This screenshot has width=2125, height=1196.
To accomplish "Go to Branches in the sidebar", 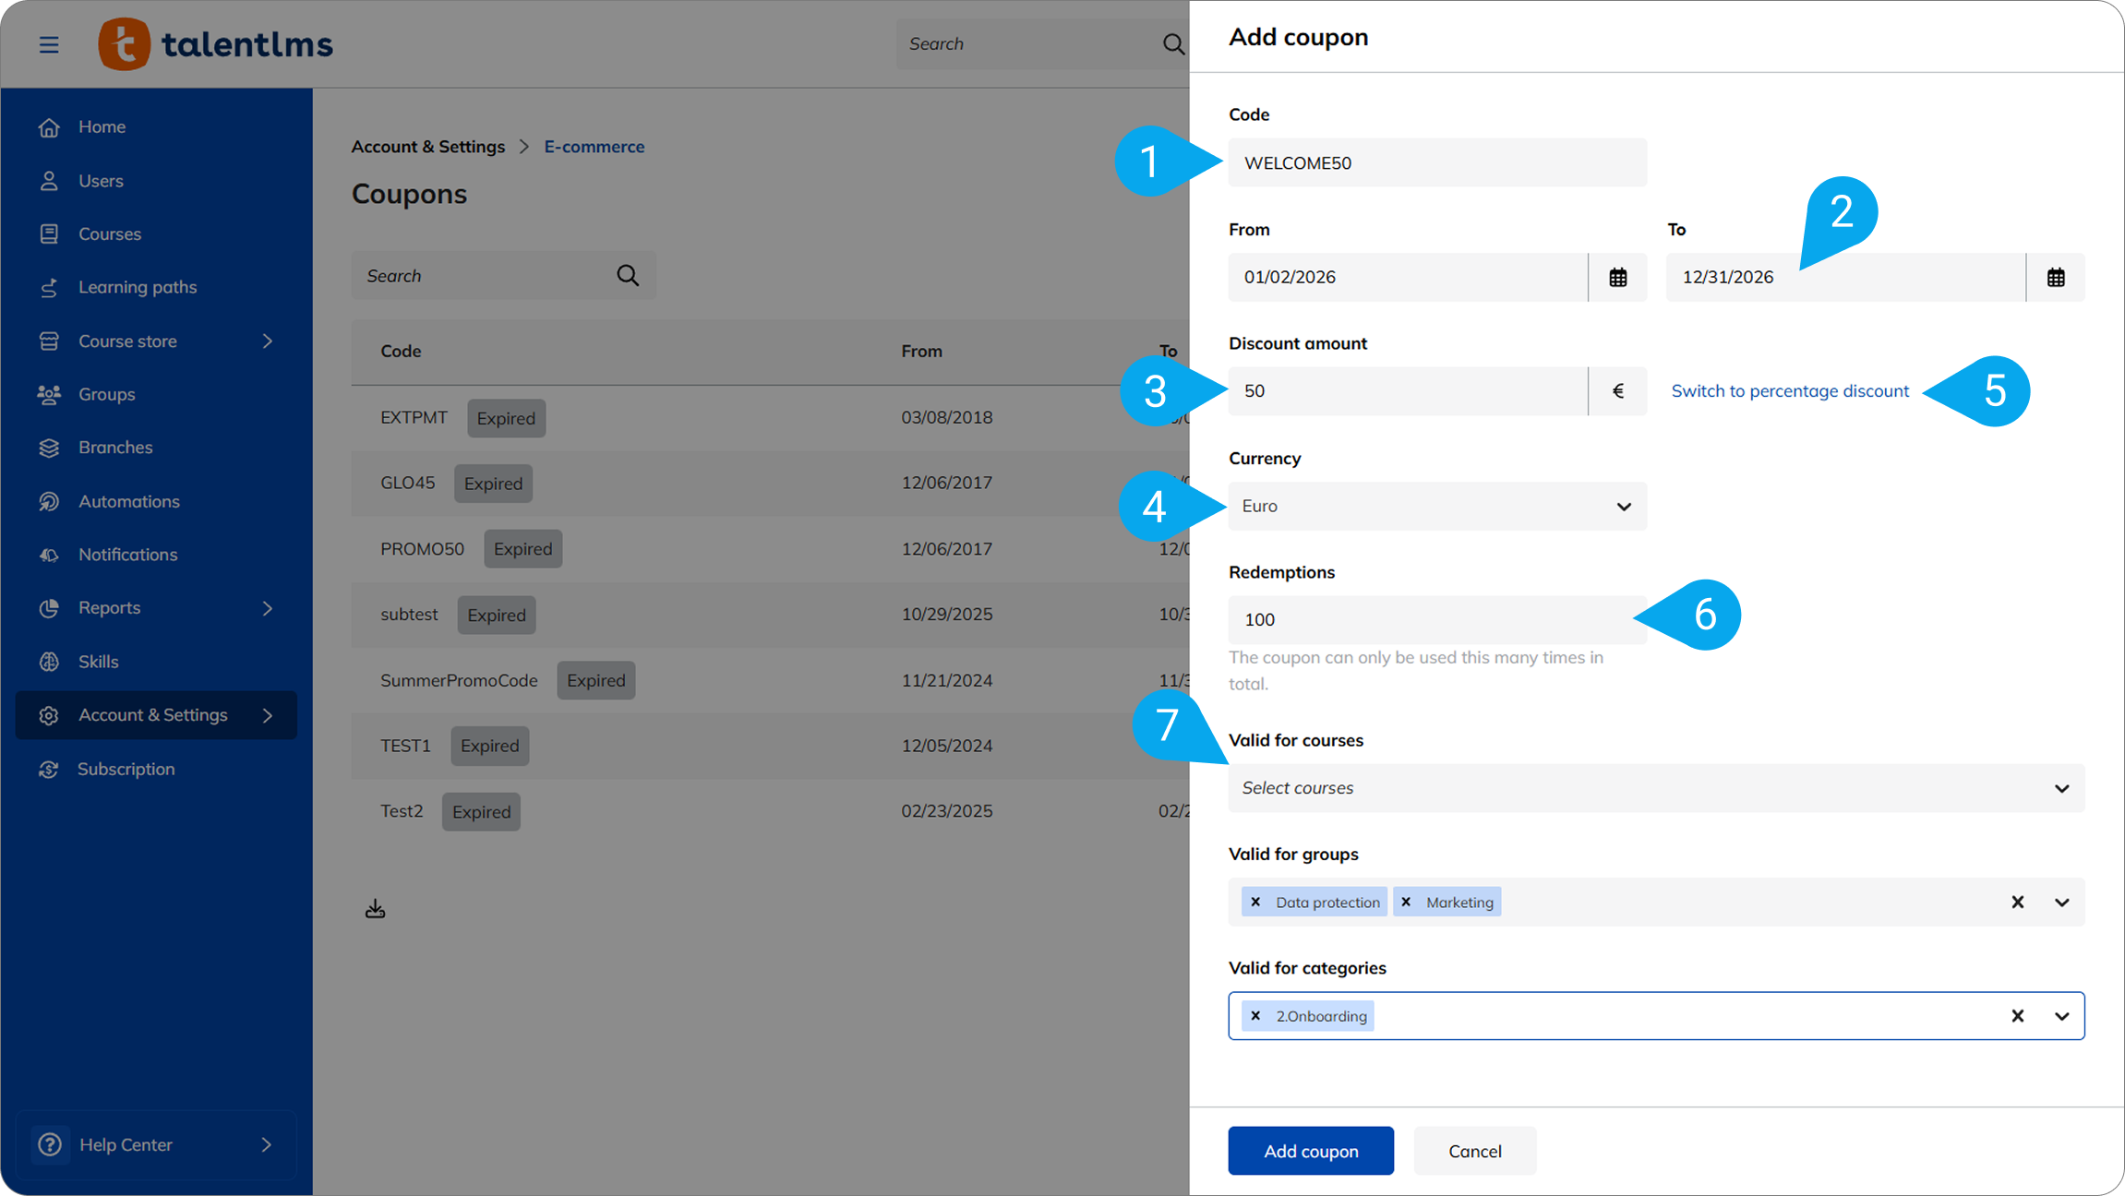I will click(115, 448).
